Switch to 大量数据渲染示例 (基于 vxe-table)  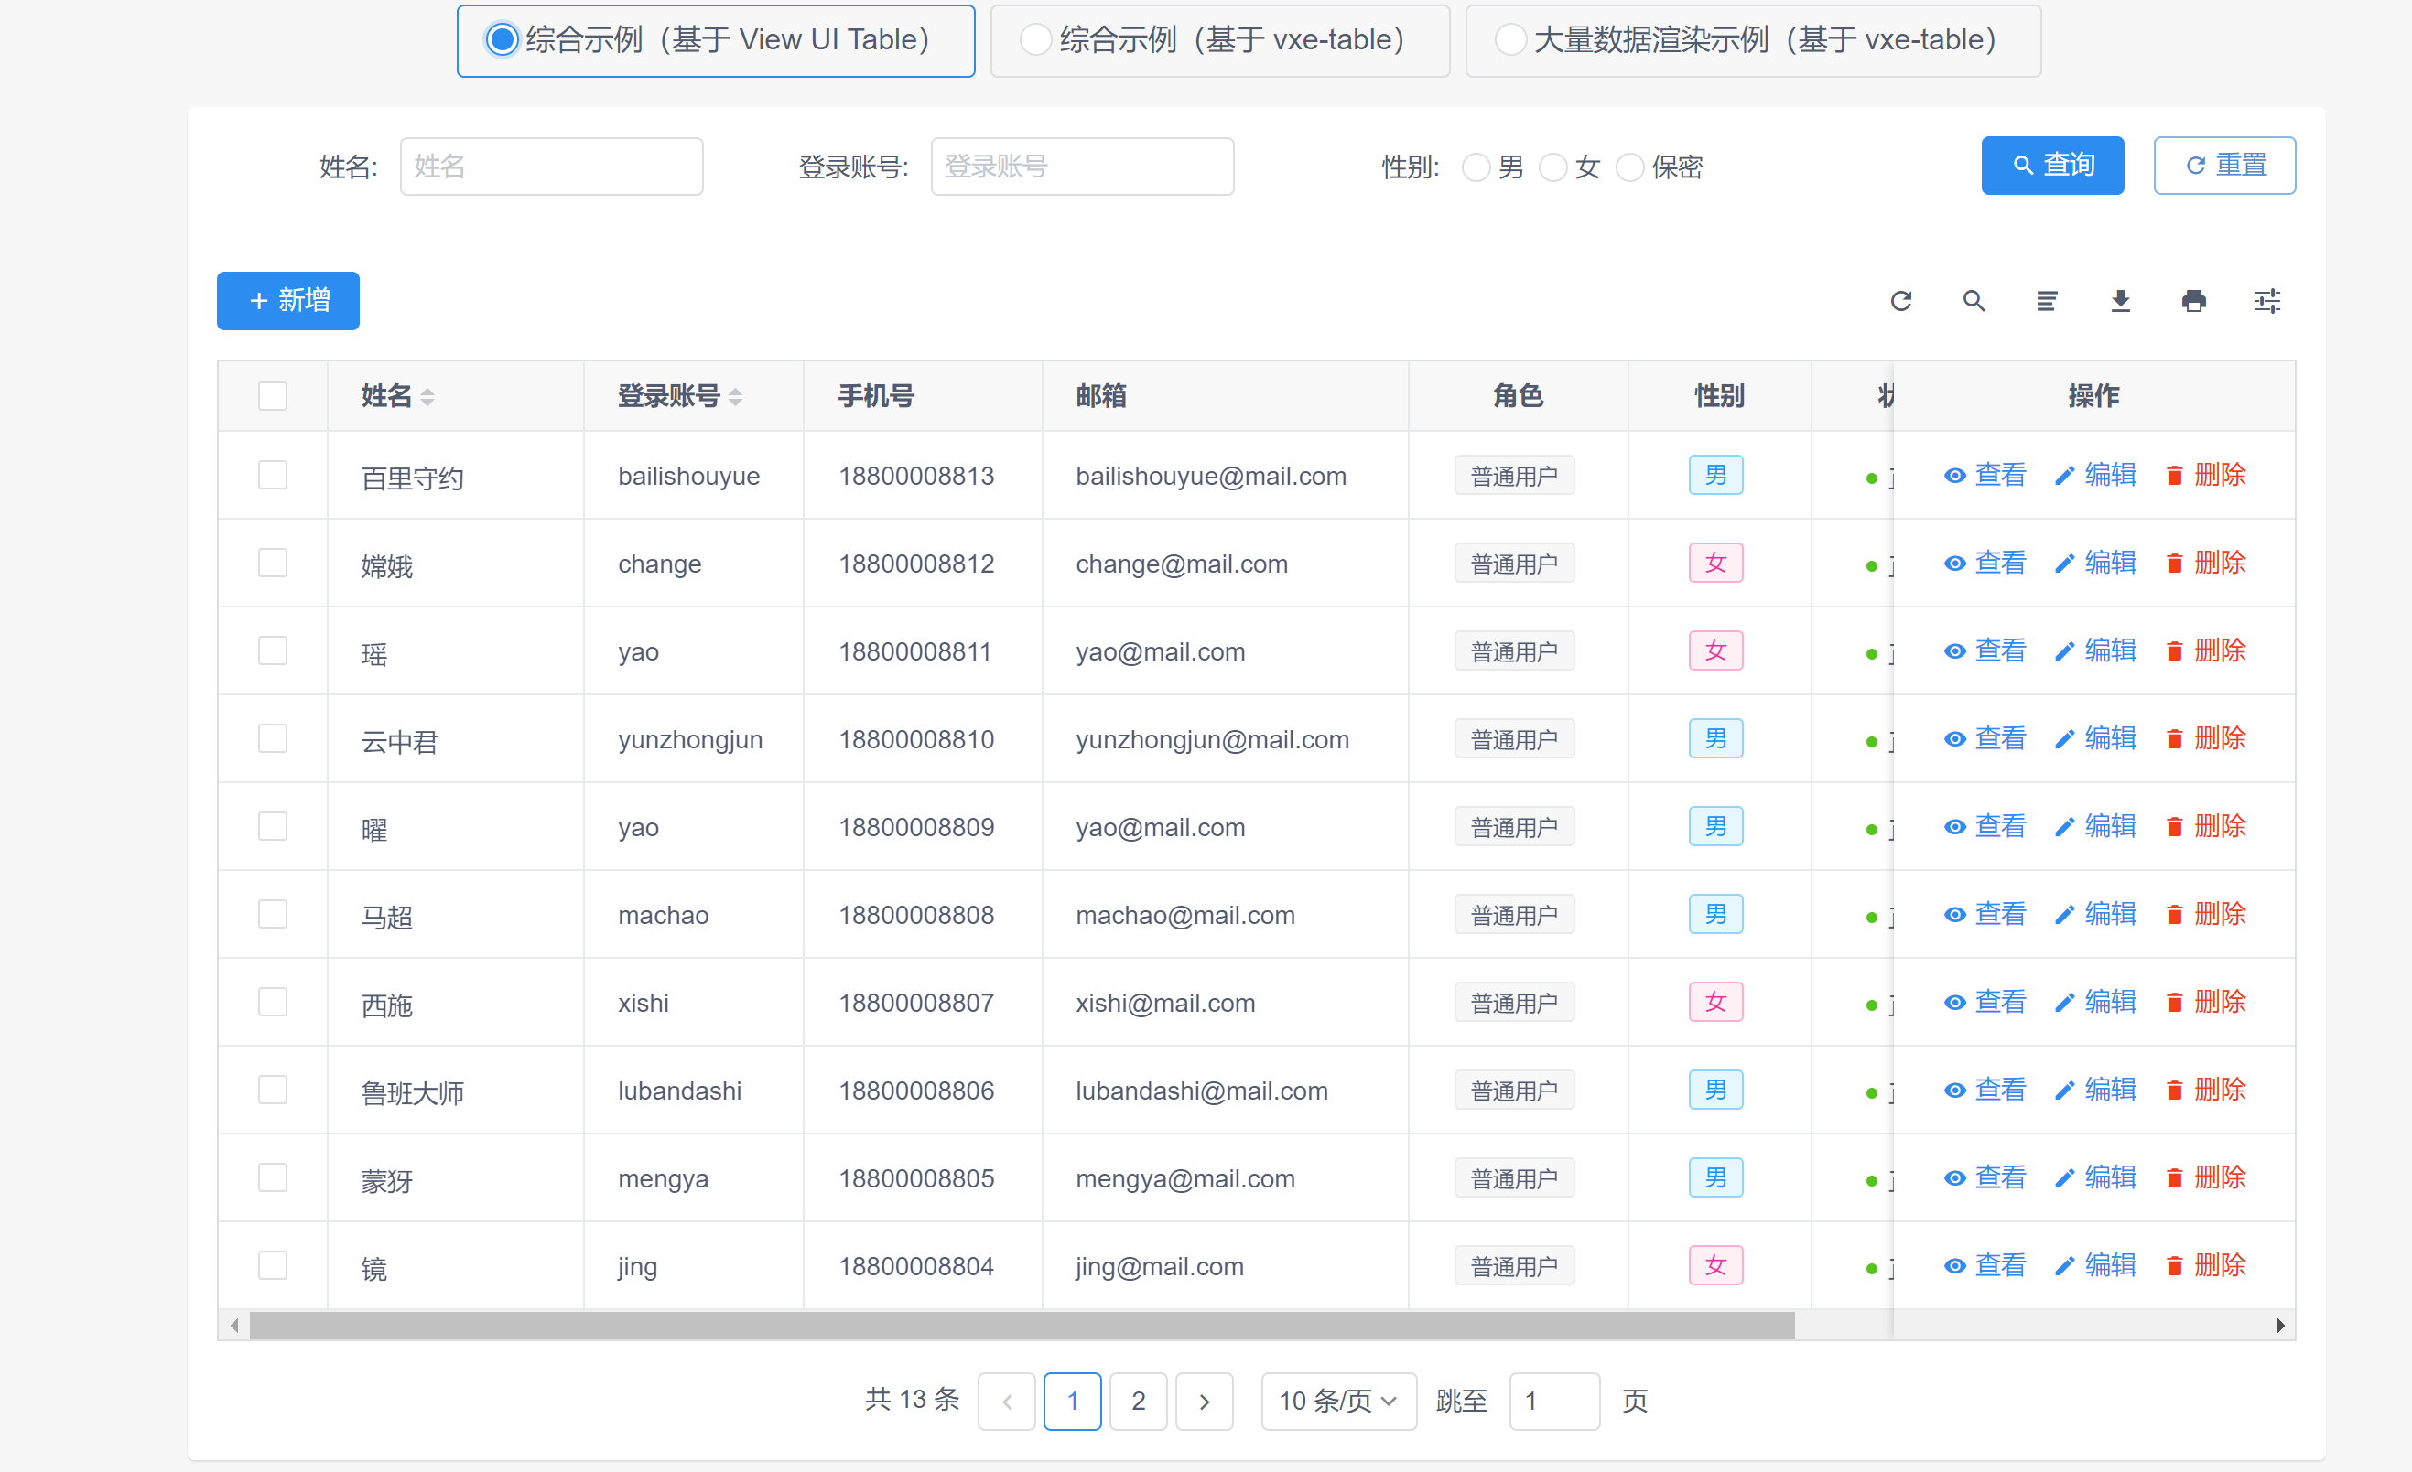tap(1752, 41)
